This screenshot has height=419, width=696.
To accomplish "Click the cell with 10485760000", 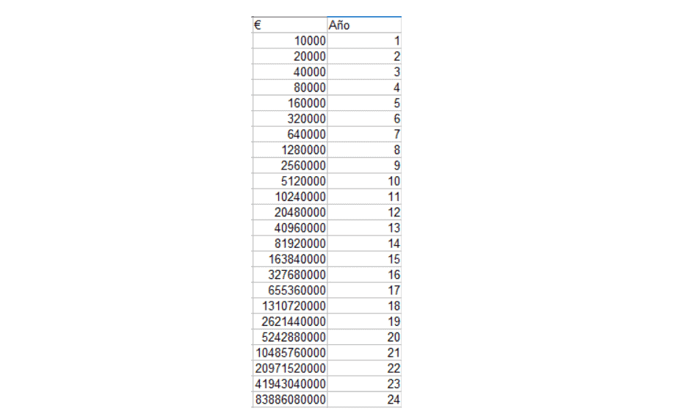I will pyautogui.click(x=290, y=352).
